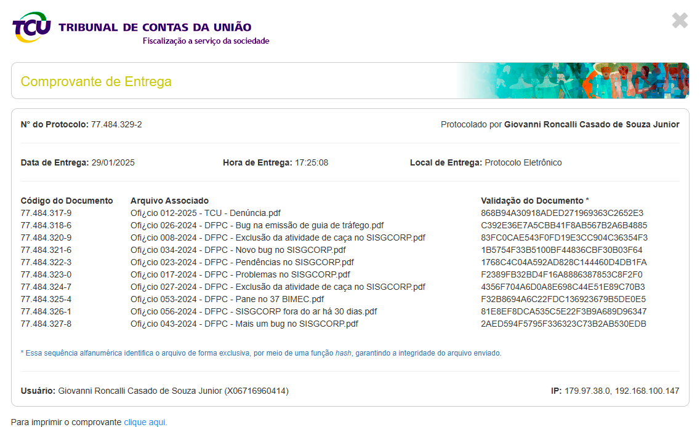Click the Arquivo Associado column header
The width and height of the screenshot is (700, 427).
[170, 201]
